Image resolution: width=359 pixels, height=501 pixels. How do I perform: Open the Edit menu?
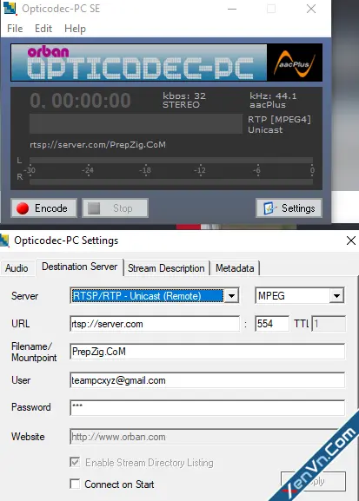point(43,29)
